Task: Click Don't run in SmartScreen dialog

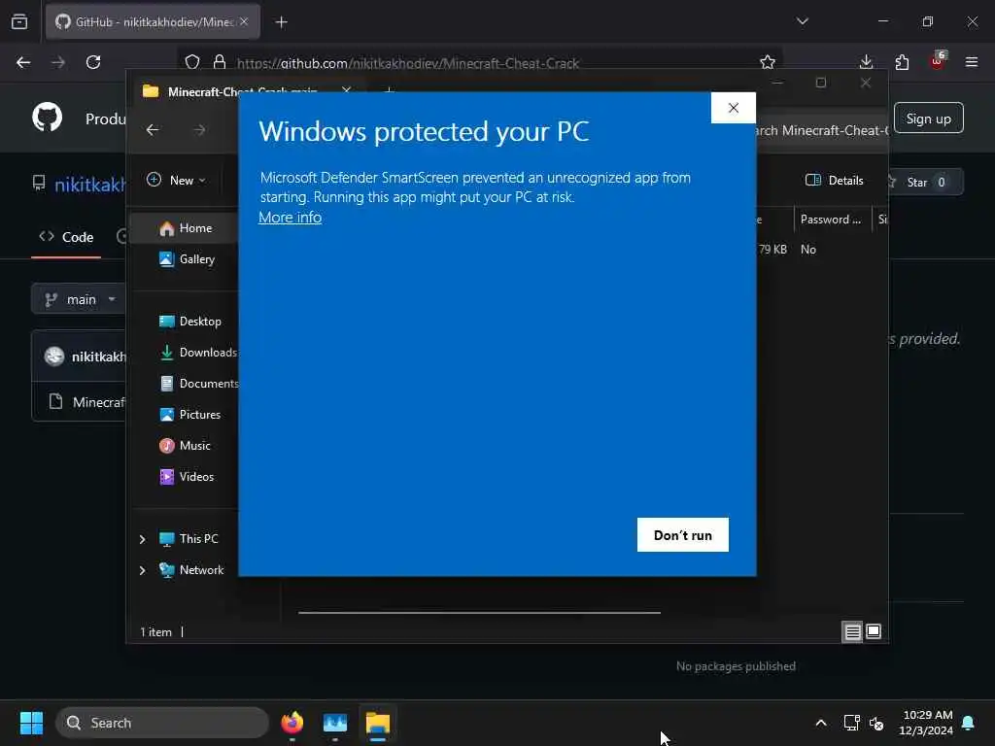Action: coord(683,535)
